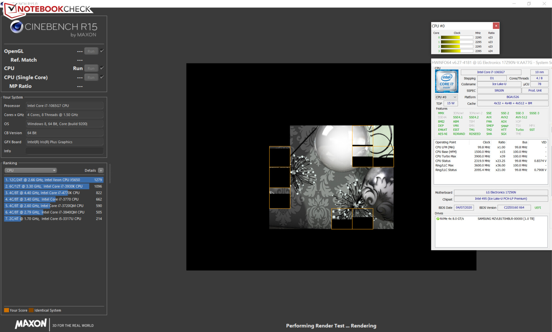Close the CPU #0 clock window
The image size is (552, 332).
(x=496, y=26)
